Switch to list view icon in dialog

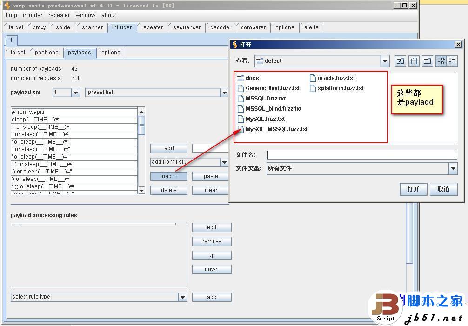point(441,61)
